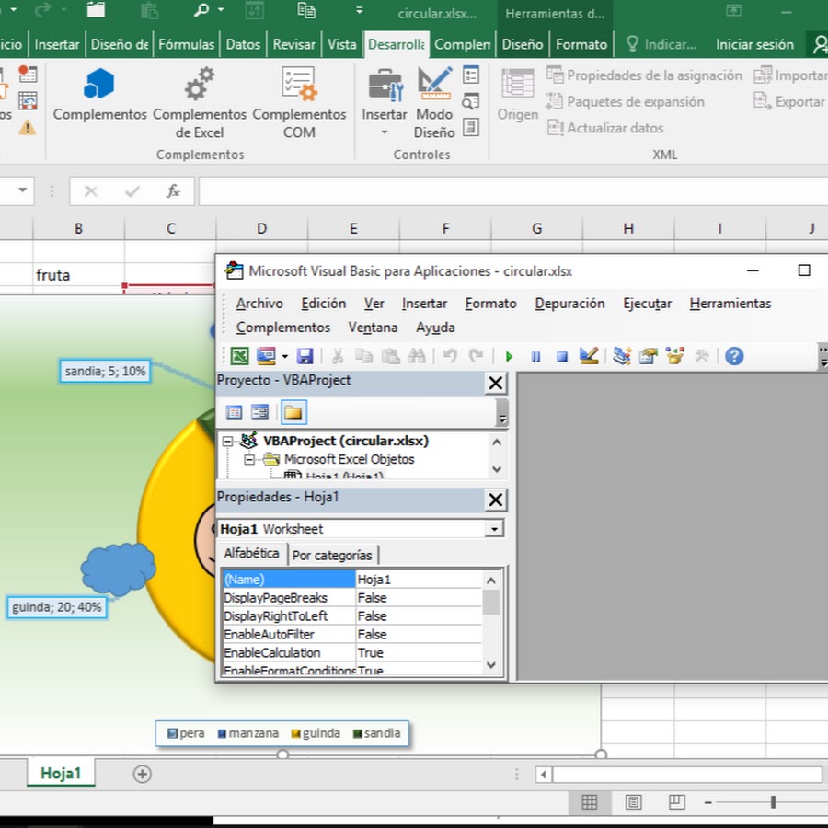This screenshot has height=828, width=828.
Task: Open Depuración menu in VBA editor
Action: tap(569, 304)
